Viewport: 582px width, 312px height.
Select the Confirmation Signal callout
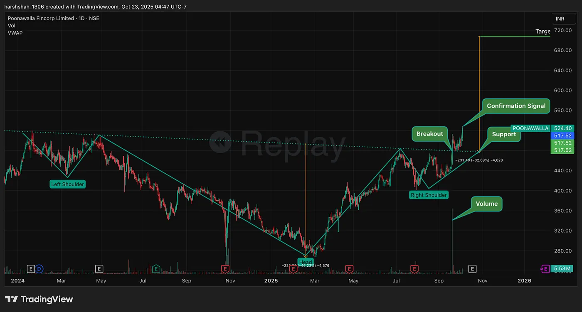coord(516,106)
